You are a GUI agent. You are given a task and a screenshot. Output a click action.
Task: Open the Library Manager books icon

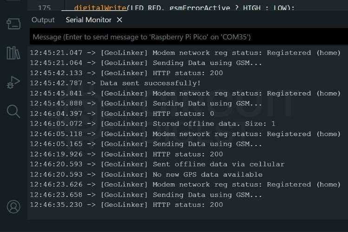coord(13,53)
